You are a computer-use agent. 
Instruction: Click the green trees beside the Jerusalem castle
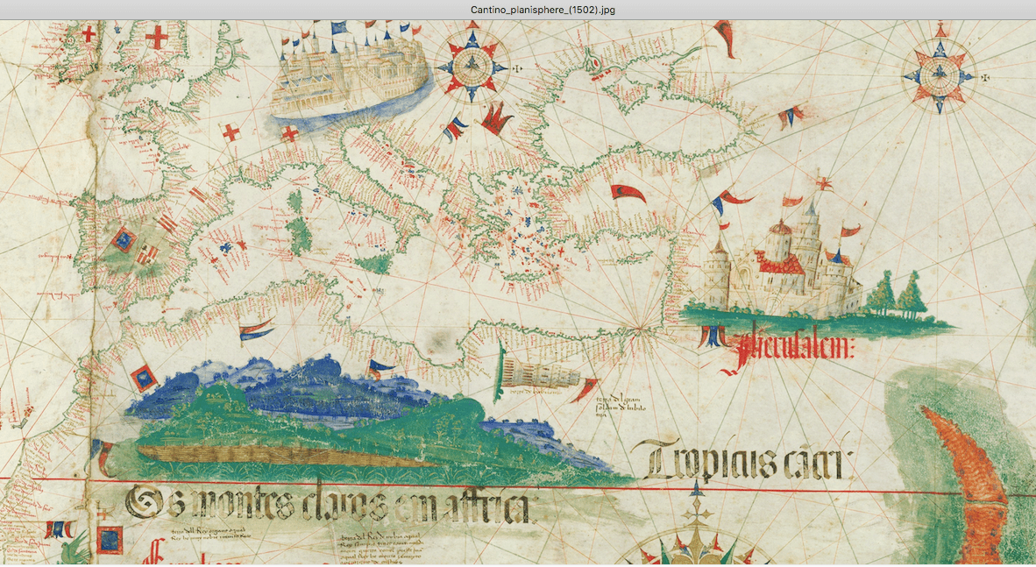898,293
